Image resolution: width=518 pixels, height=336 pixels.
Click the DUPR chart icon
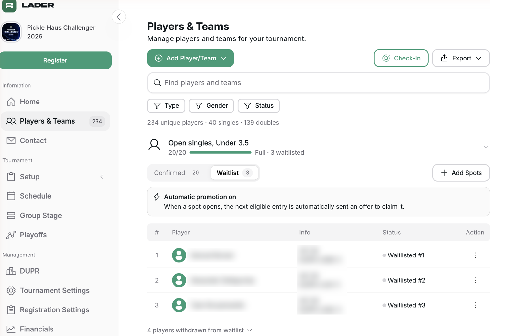point(11,271)
